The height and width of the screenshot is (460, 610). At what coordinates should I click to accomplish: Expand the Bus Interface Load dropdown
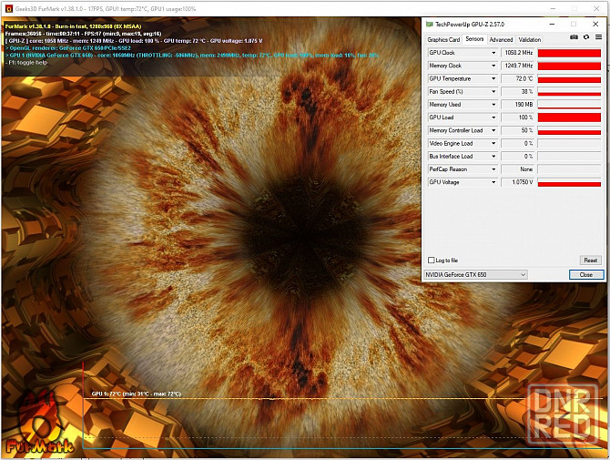(493, 157)
